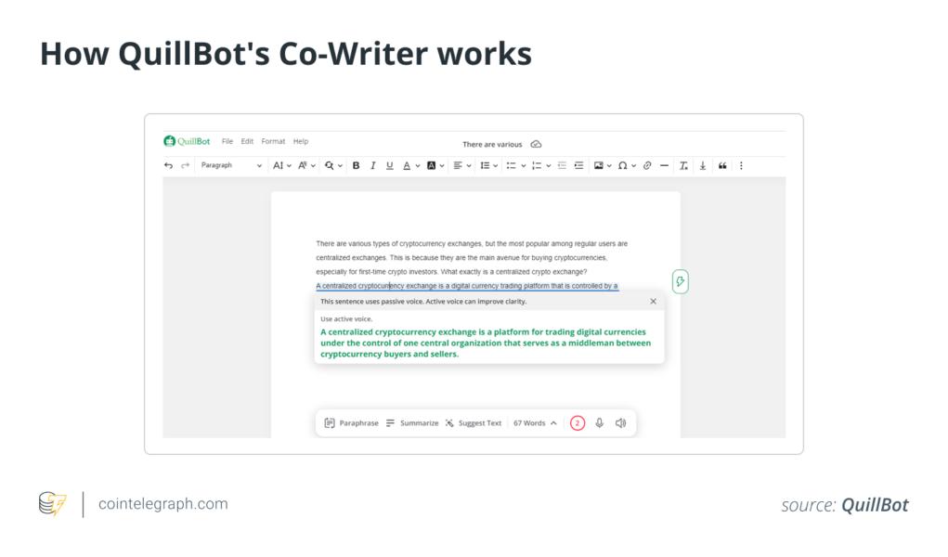Open the more options three-dot menu
Image resolution: width=948 pixels, height=557 pixels.
pyautogui.click(x=741, y=166)
